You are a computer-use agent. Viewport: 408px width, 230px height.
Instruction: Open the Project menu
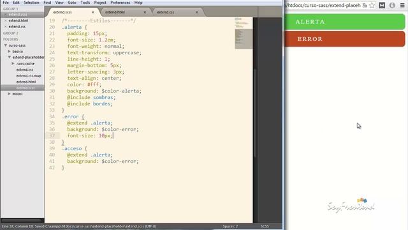point(100,3)
